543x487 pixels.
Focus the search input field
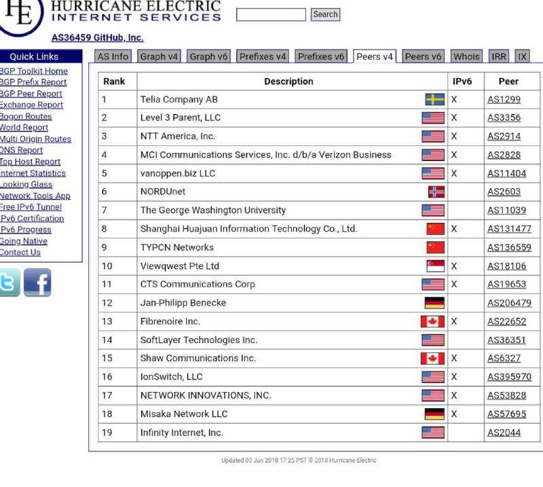point(271,14)
